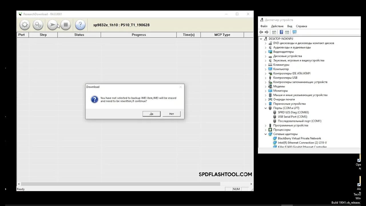Click the Progress column header
366x206 pixels.
pos(139,35)
